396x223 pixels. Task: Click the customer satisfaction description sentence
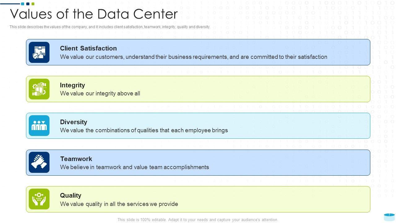click(x=193, y=57)
